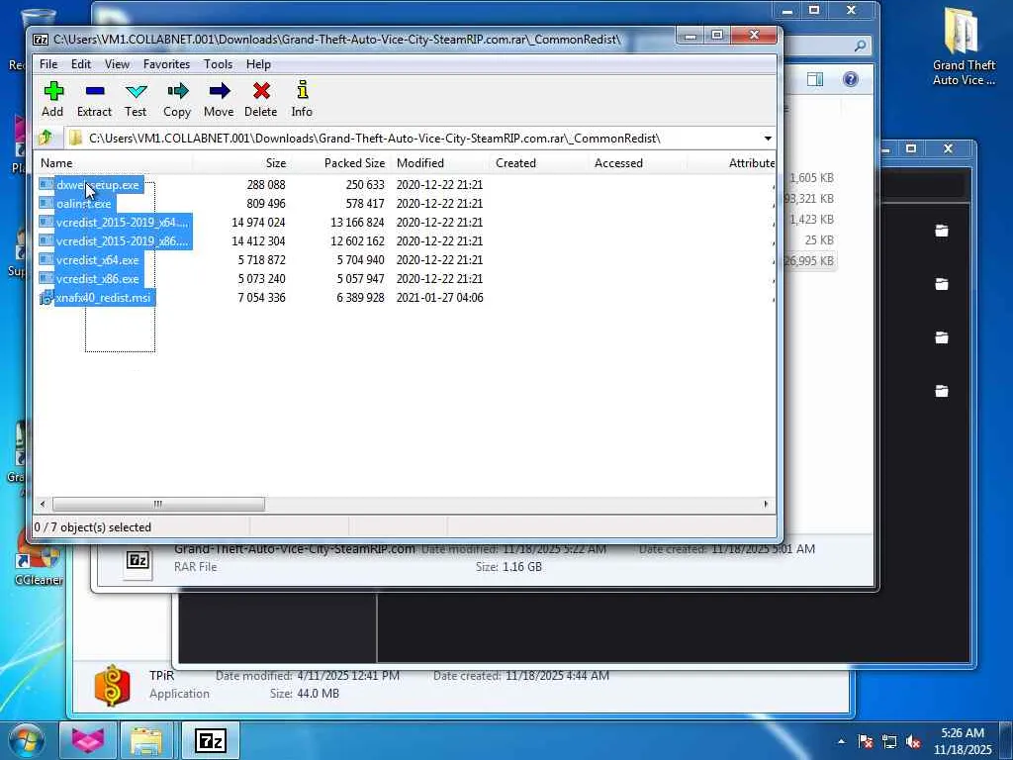This screenshot has width=1013, height=760.
Task: Click the muted volume tray icon
Action: coord(913,741)
